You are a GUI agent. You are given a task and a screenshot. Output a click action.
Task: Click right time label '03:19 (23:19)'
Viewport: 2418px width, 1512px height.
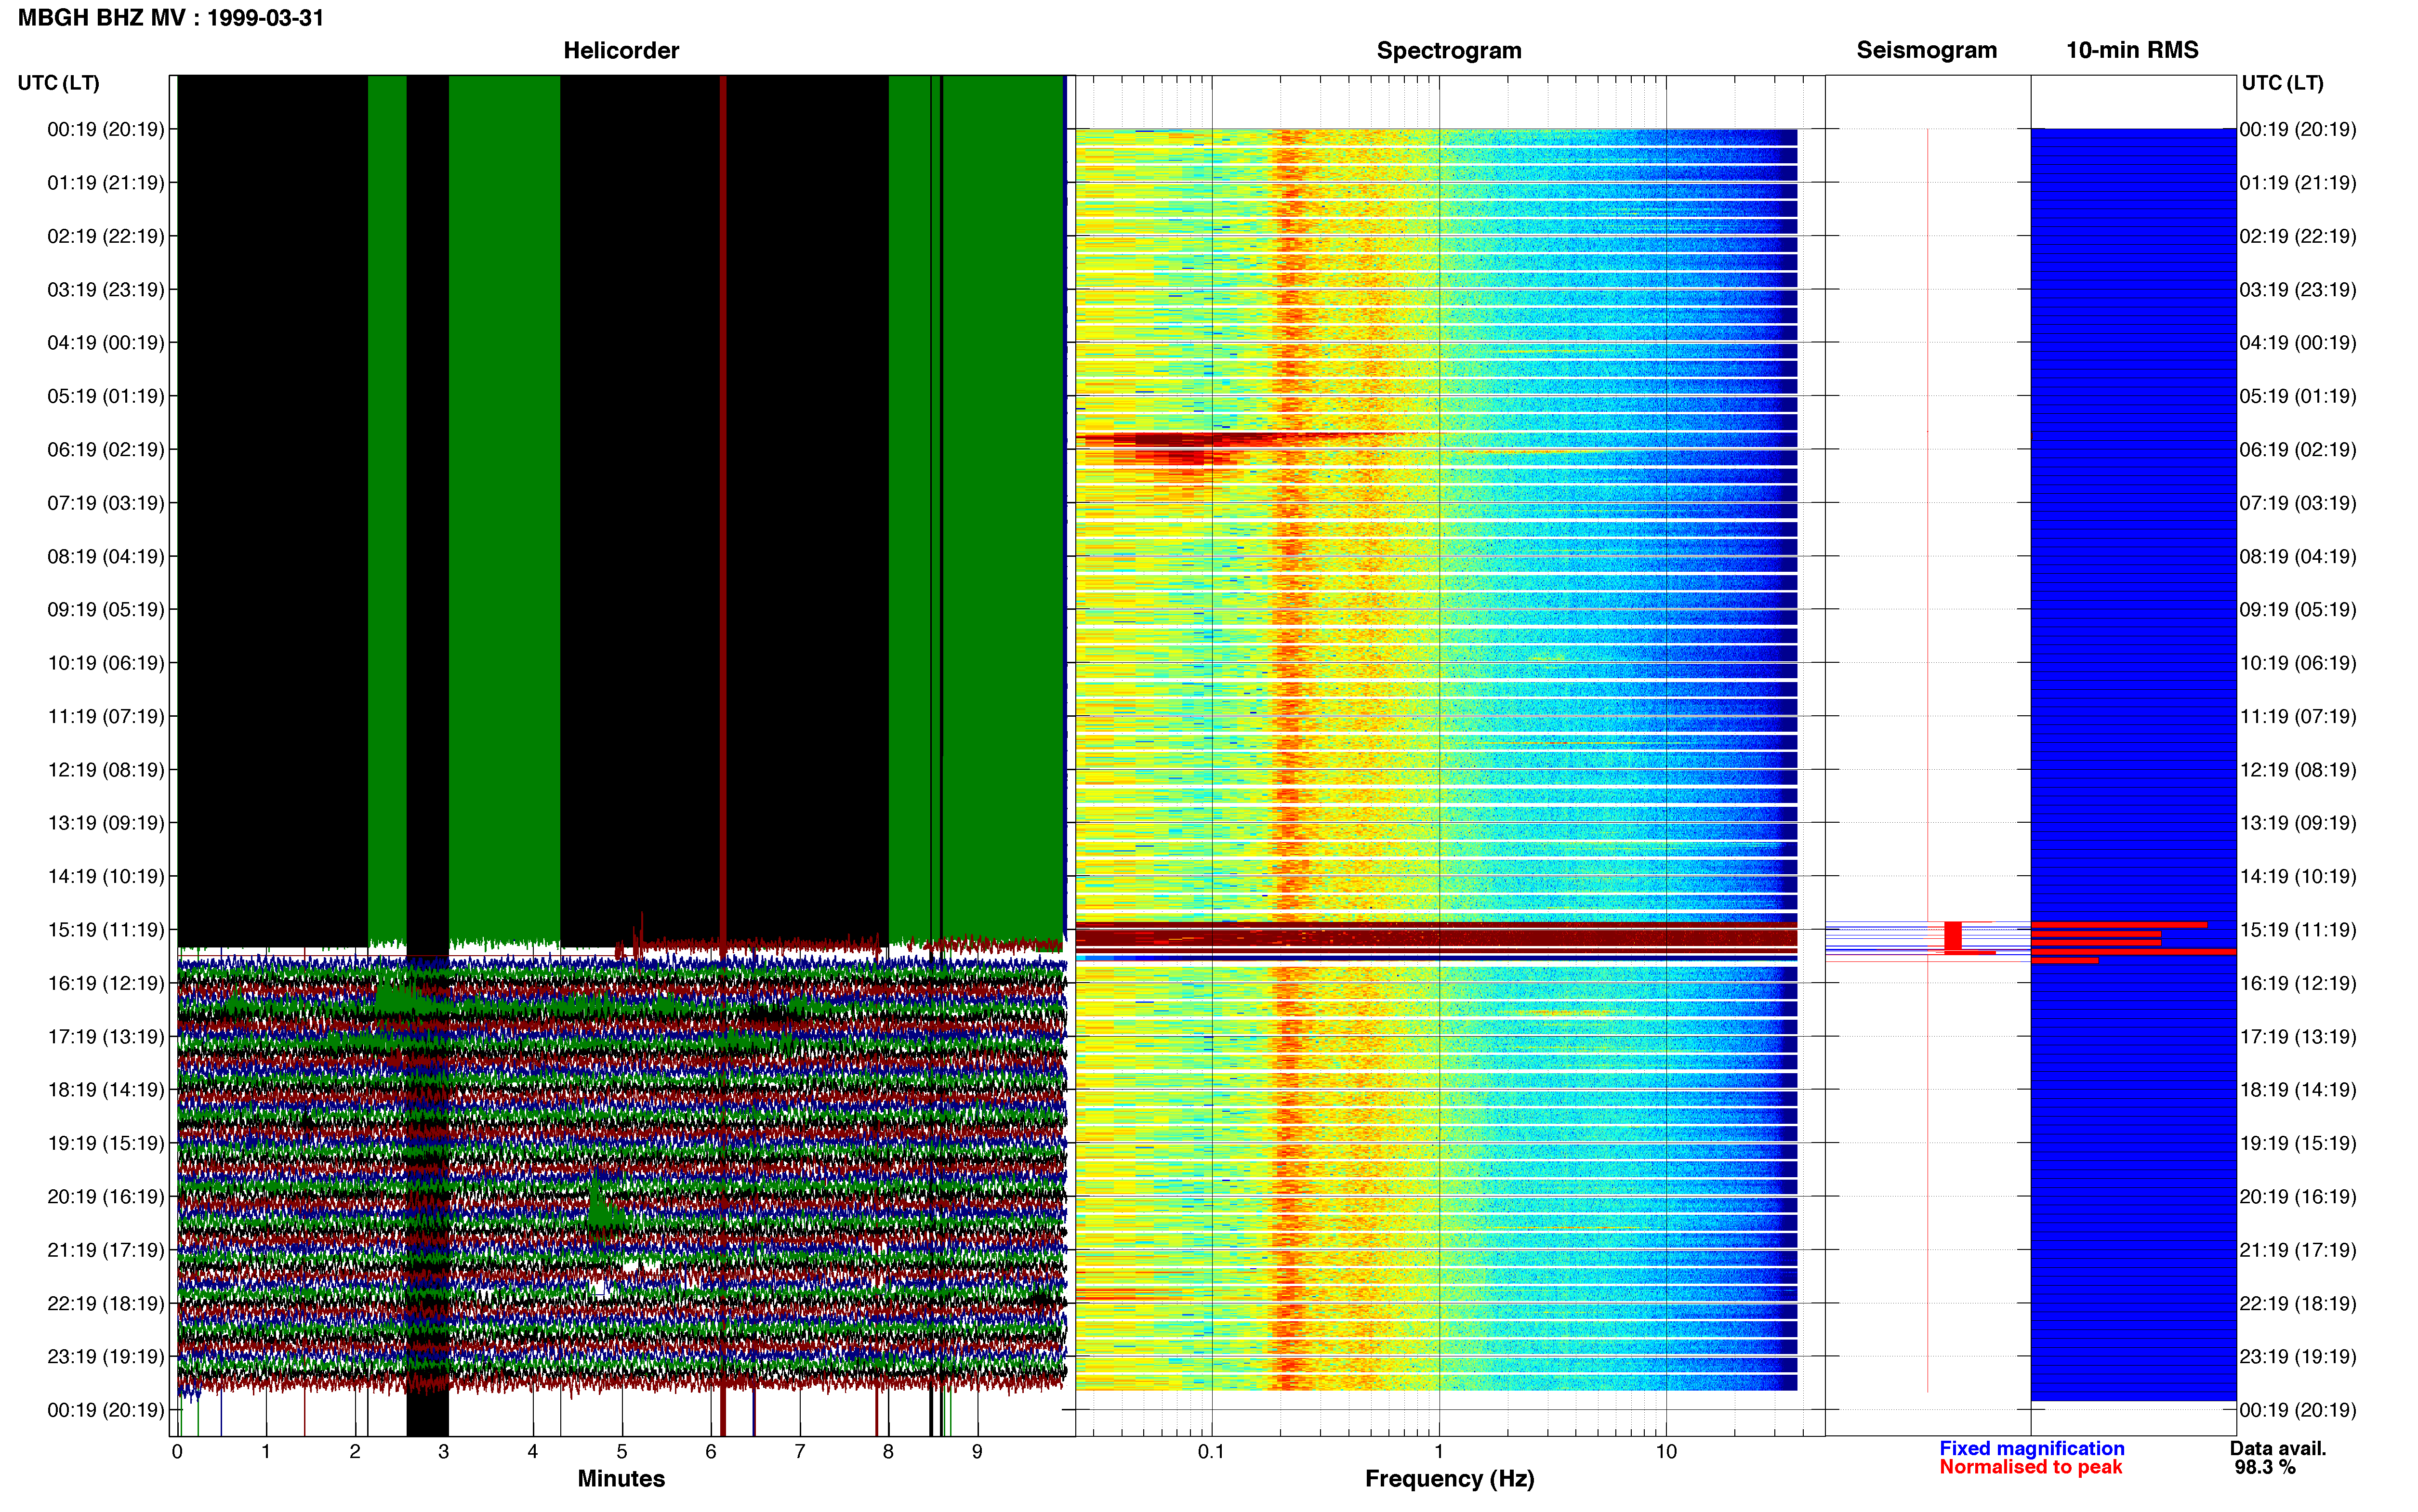point(2298,289)
